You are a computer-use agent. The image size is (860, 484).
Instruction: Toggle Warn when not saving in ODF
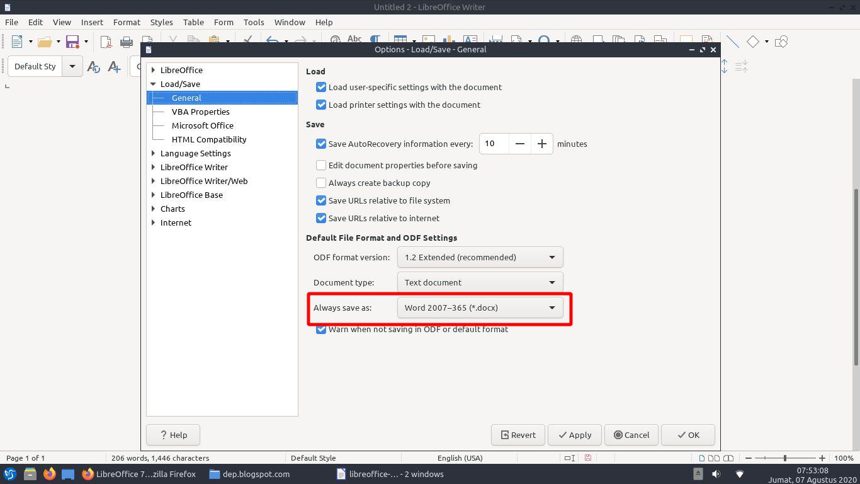tap(321, 329)
